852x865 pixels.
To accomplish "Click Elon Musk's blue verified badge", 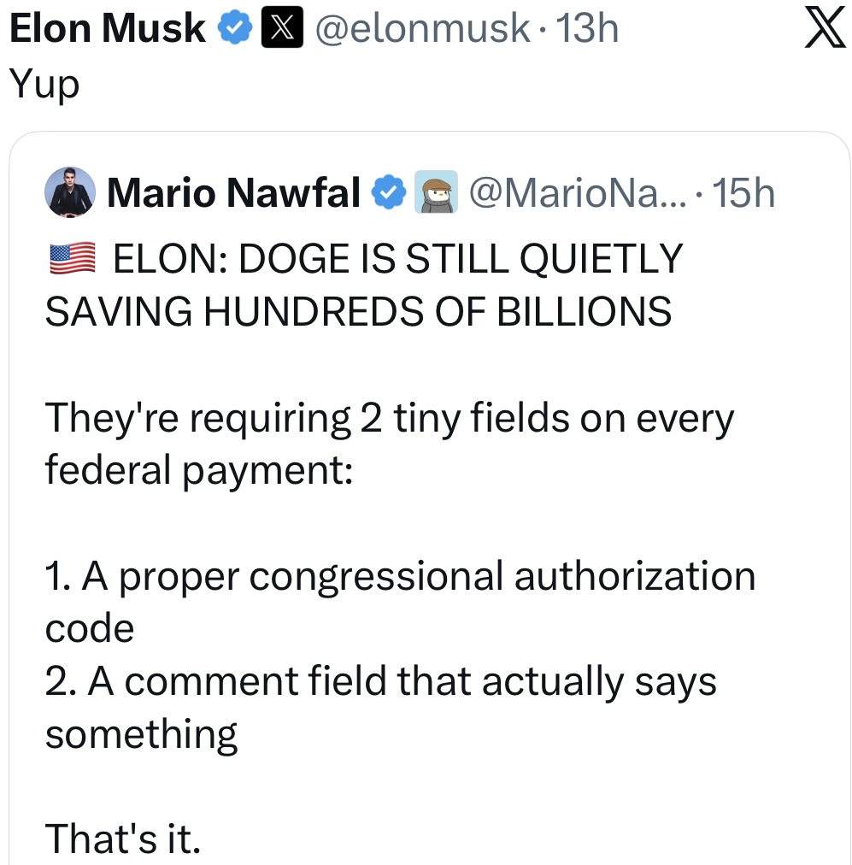I will pyautogui.click(x=234, y=30).
